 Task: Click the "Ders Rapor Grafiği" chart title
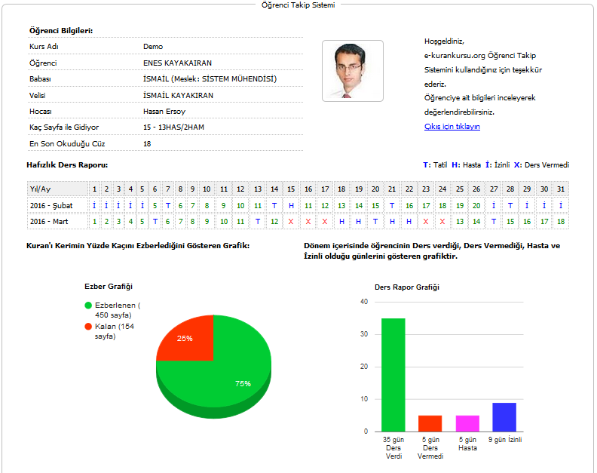tap(407, 287)
